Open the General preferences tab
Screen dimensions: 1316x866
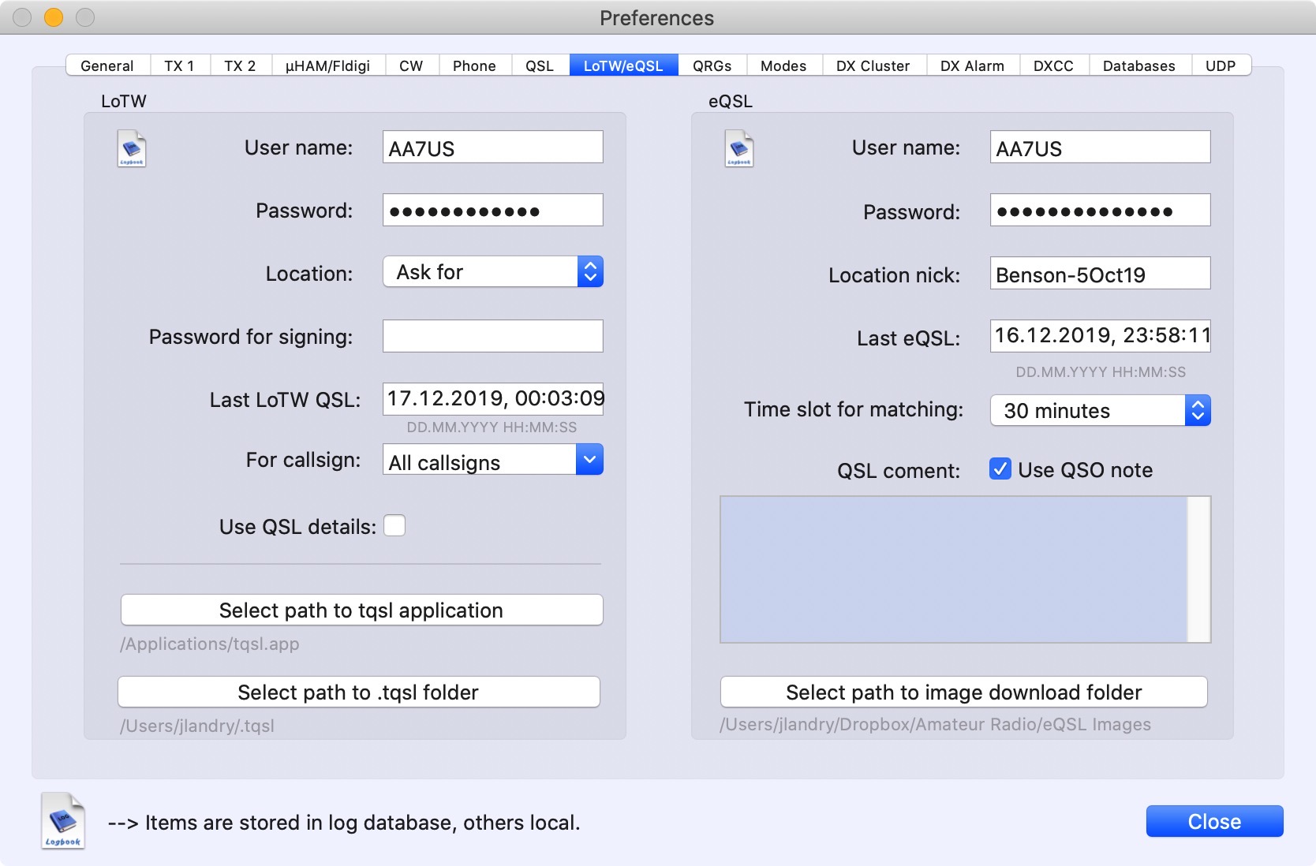point(107,65)
